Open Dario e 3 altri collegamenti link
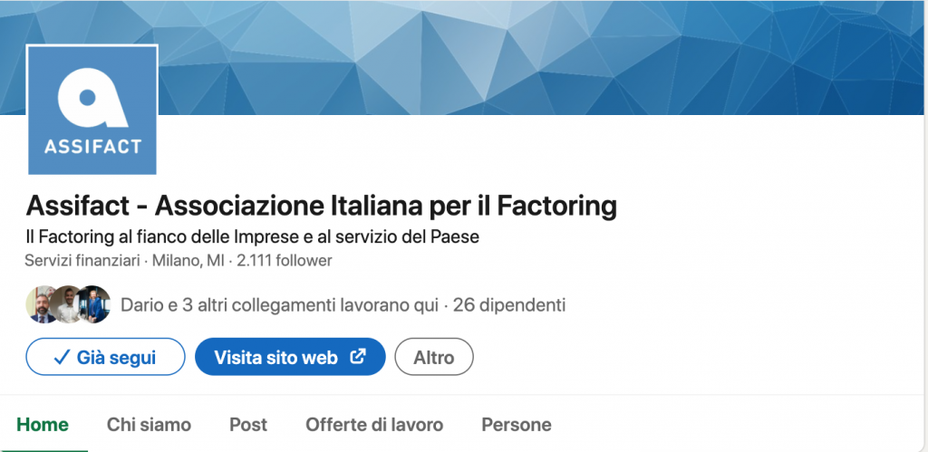This screenshot has width=928, height=452. (279, 305)
